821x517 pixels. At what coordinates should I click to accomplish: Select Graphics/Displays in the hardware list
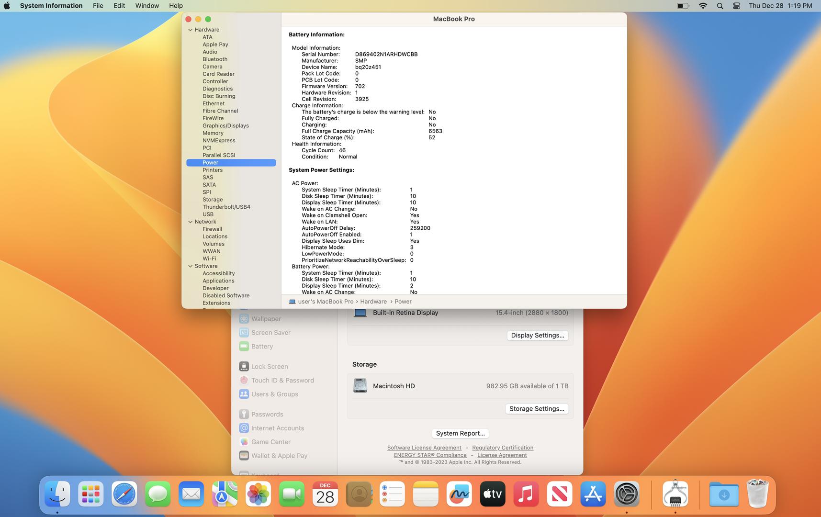point(225,126)
